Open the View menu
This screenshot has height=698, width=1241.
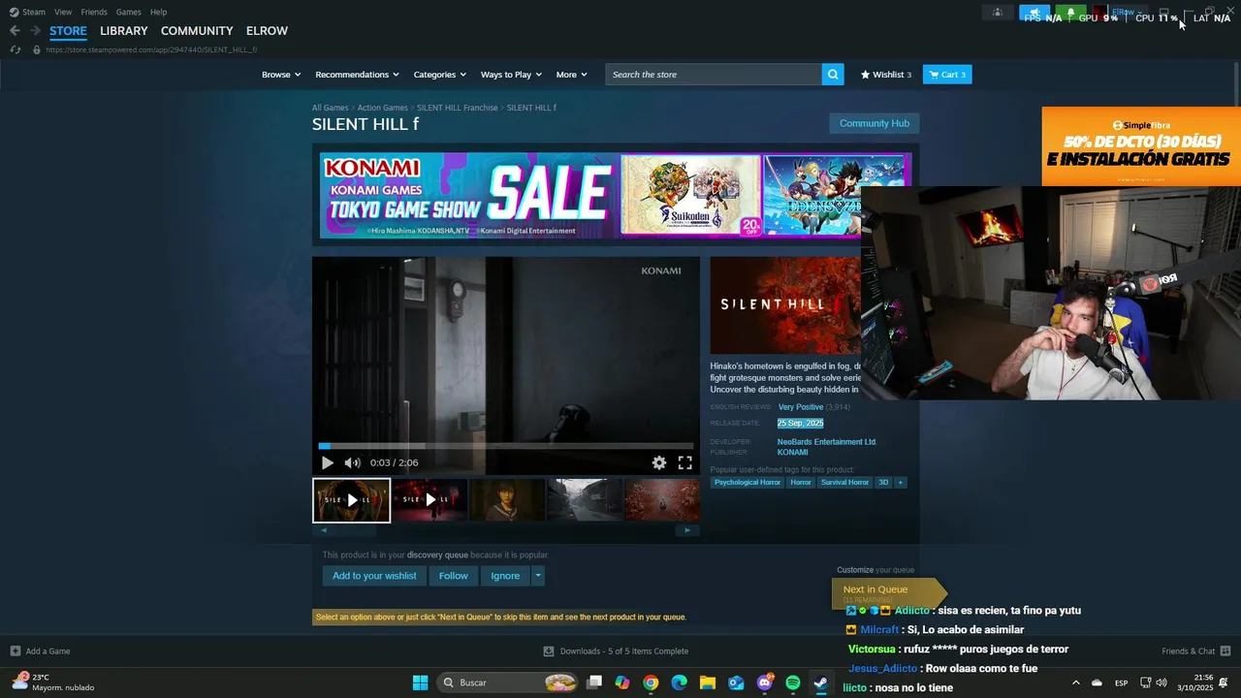(63, 12)
